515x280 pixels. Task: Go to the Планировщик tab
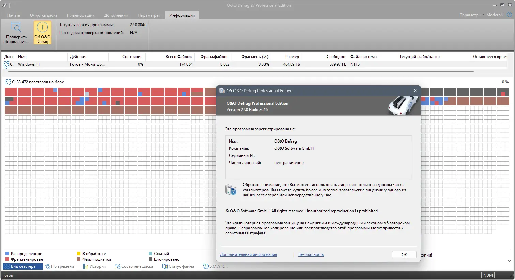[x=81, y=15]
